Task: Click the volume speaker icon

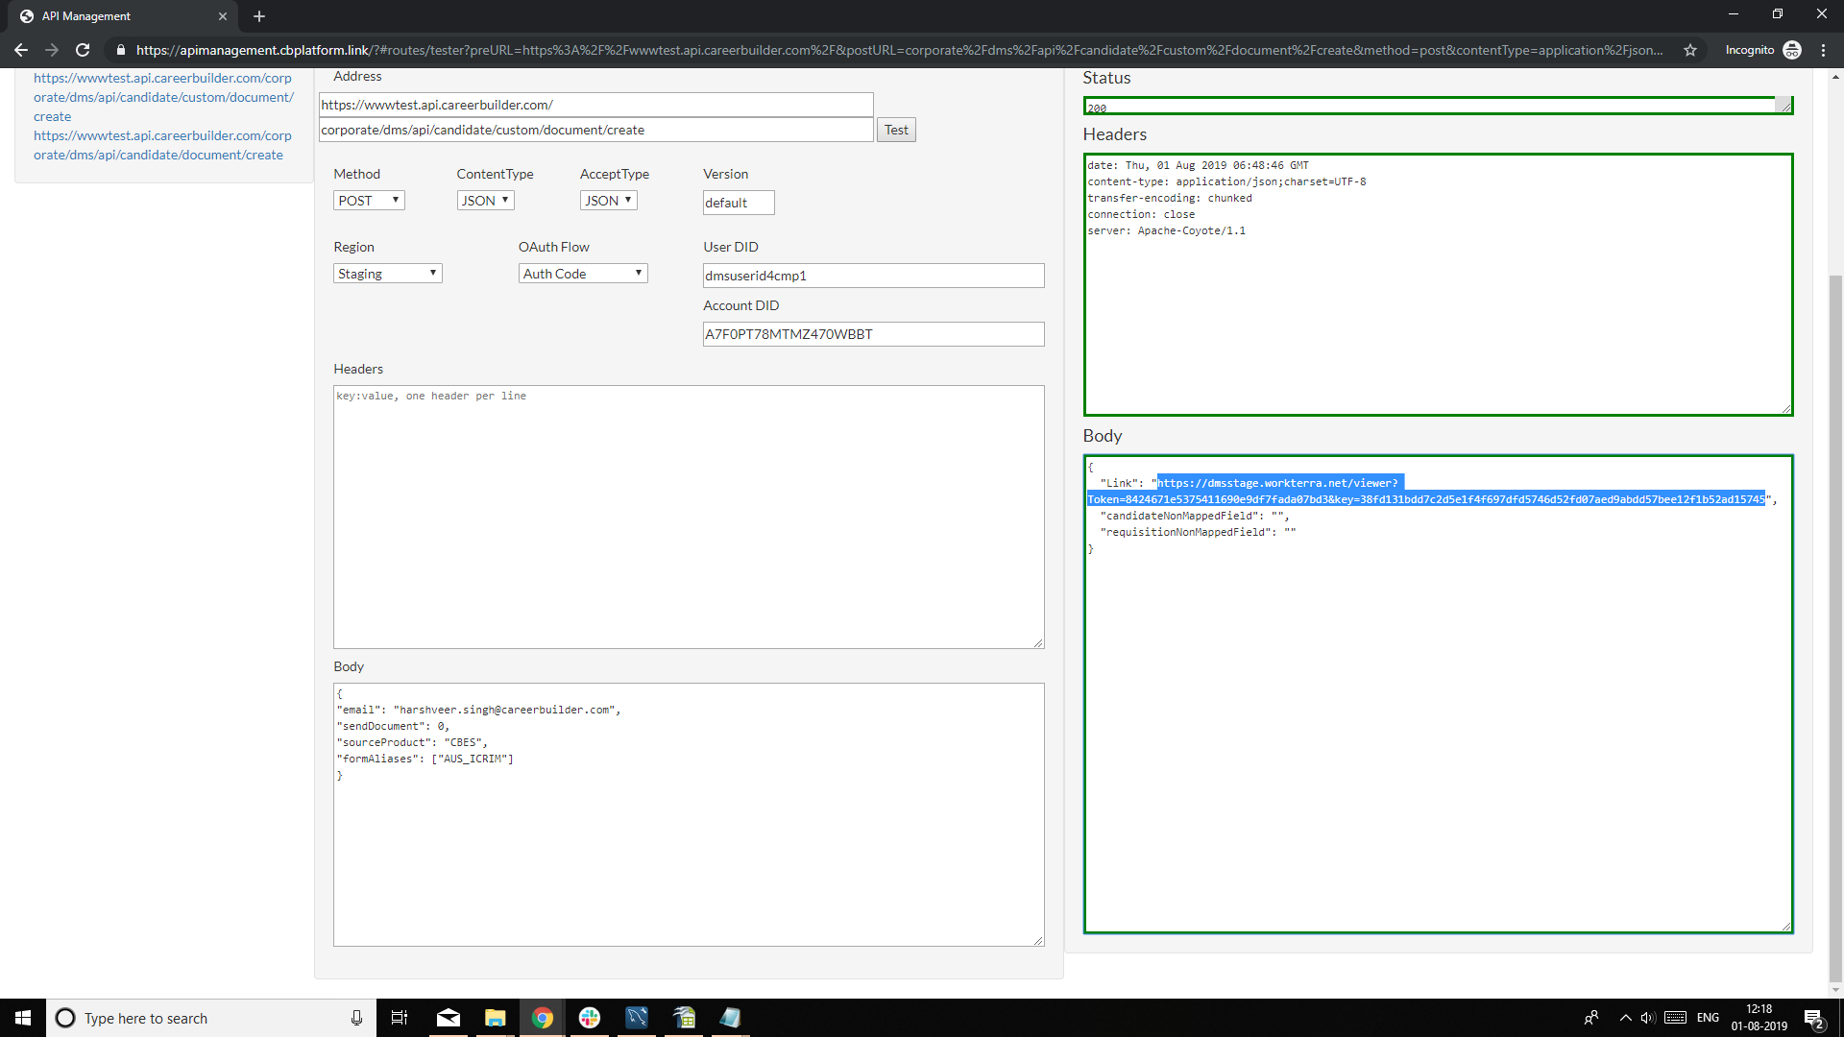Action: pyautogui.click(x=1648, y=1018)
